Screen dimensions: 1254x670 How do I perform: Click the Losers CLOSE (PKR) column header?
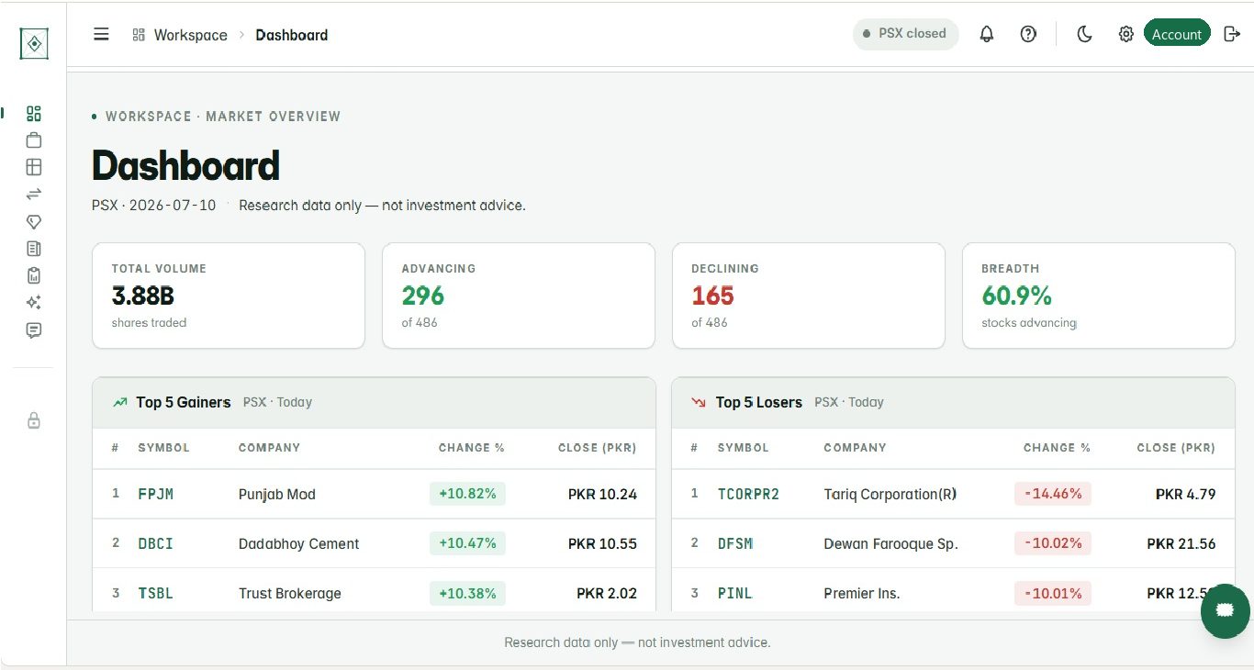tap(1176, 448)
